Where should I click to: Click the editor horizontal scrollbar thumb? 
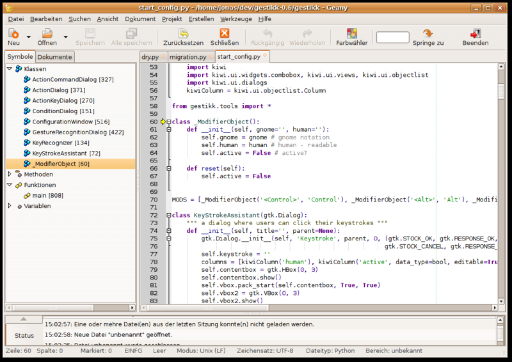[x=208, y=308]
